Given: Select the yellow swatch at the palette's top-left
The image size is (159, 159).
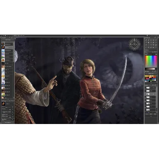Looking at the screenshot, I should click(x=146, y=76).
